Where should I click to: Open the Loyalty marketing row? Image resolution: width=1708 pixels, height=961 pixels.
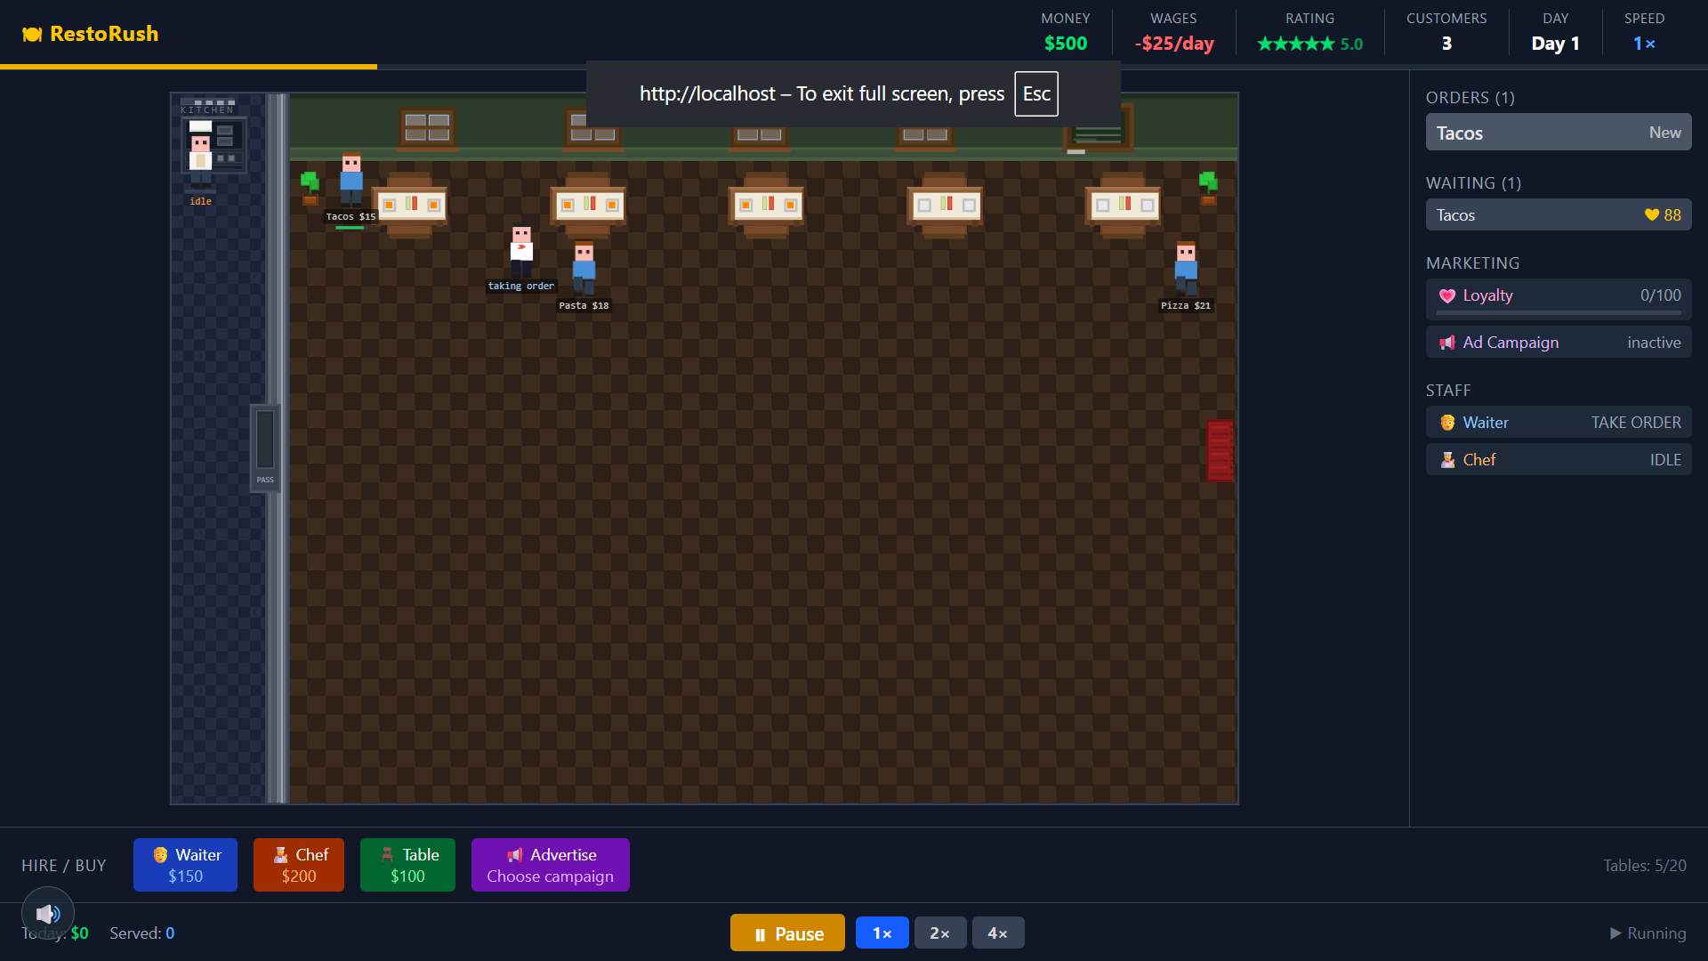[x=1559, y=299]
